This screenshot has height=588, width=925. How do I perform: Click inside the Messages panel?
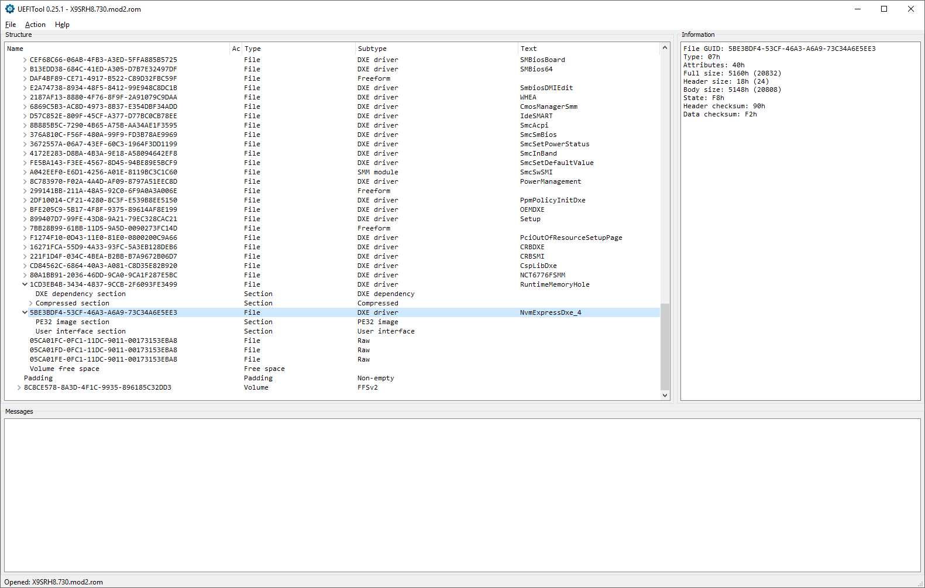coord(462,495)
